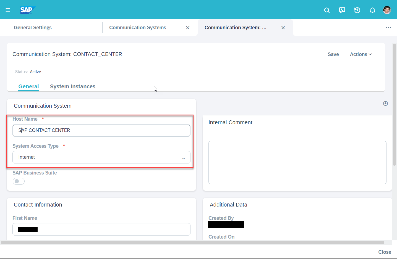This screenshot has width=397, height=259.
Task: Switch to General Settings tab
Action: (33, 28)
